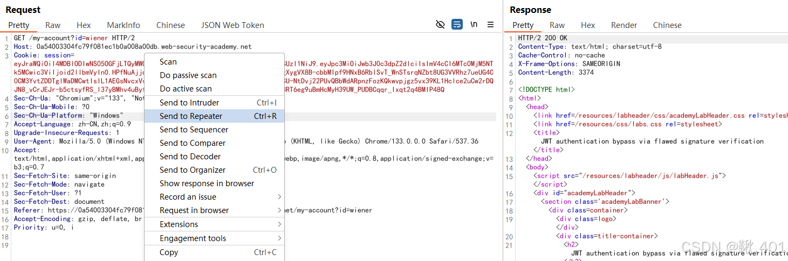Open the MarkInfo tab in Request

pyautogui.click(x=124, y=25)
